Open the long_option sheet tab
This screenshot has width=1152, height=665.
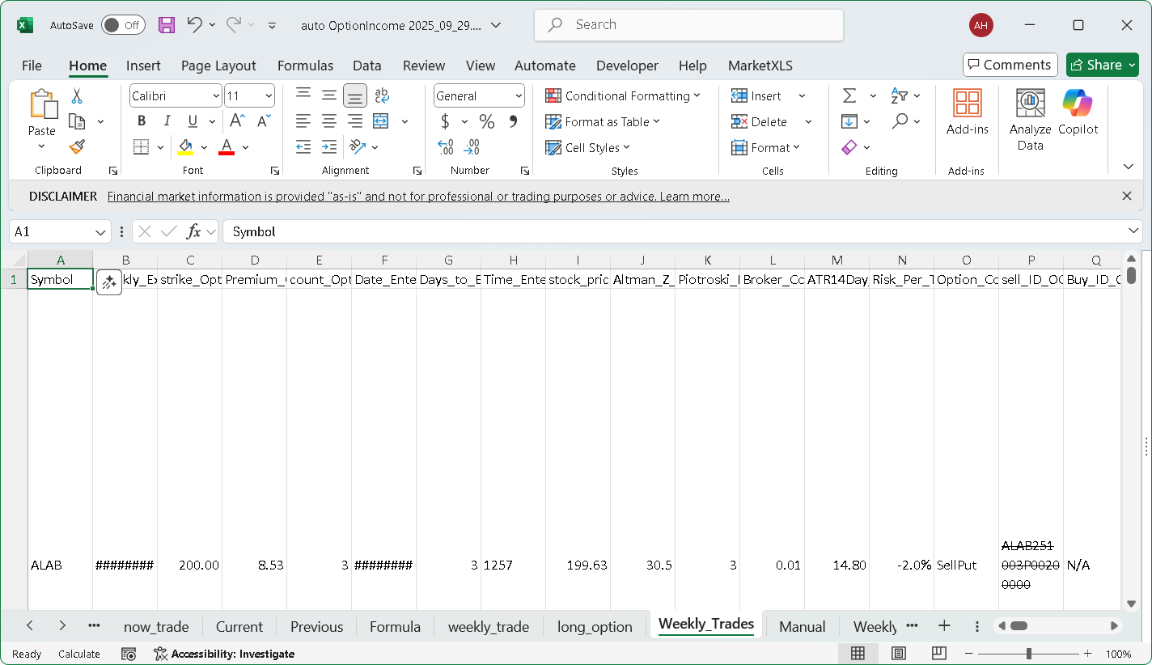click(595, 625)
